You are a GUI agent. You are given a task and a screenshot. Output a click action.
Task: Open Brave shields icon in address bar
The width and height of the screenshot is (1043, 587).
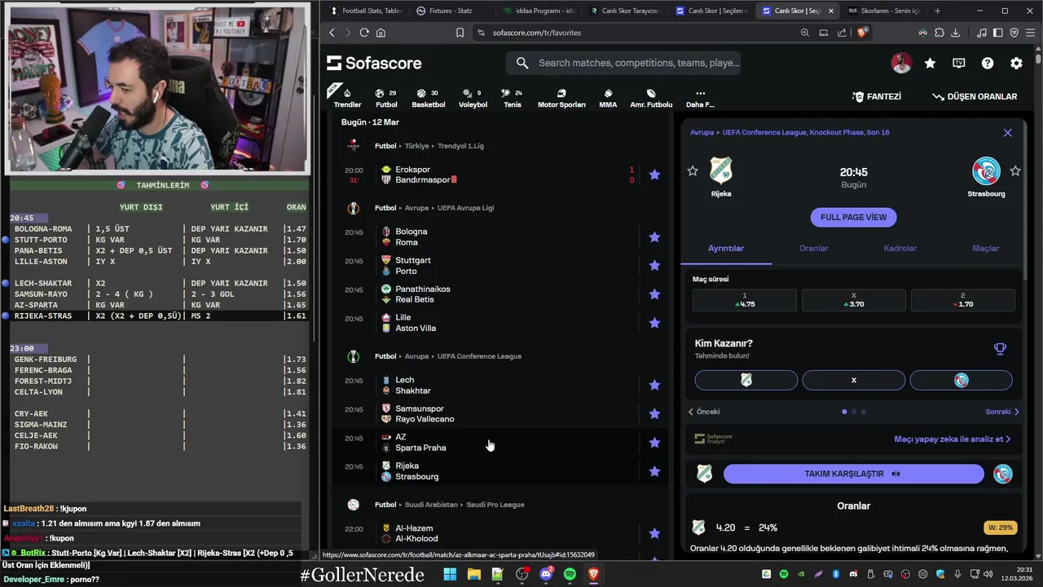point(864,33)
